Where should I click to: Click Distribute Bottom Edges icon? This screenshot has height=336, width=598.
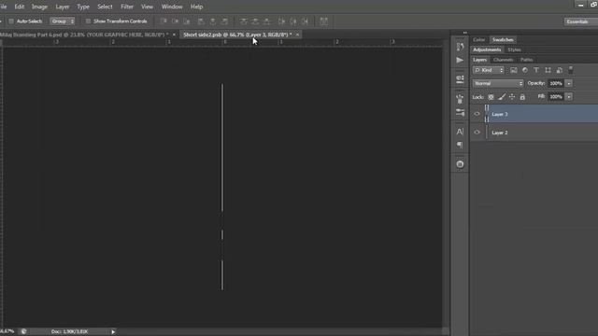pyautogui.click(x=267, y=21)
